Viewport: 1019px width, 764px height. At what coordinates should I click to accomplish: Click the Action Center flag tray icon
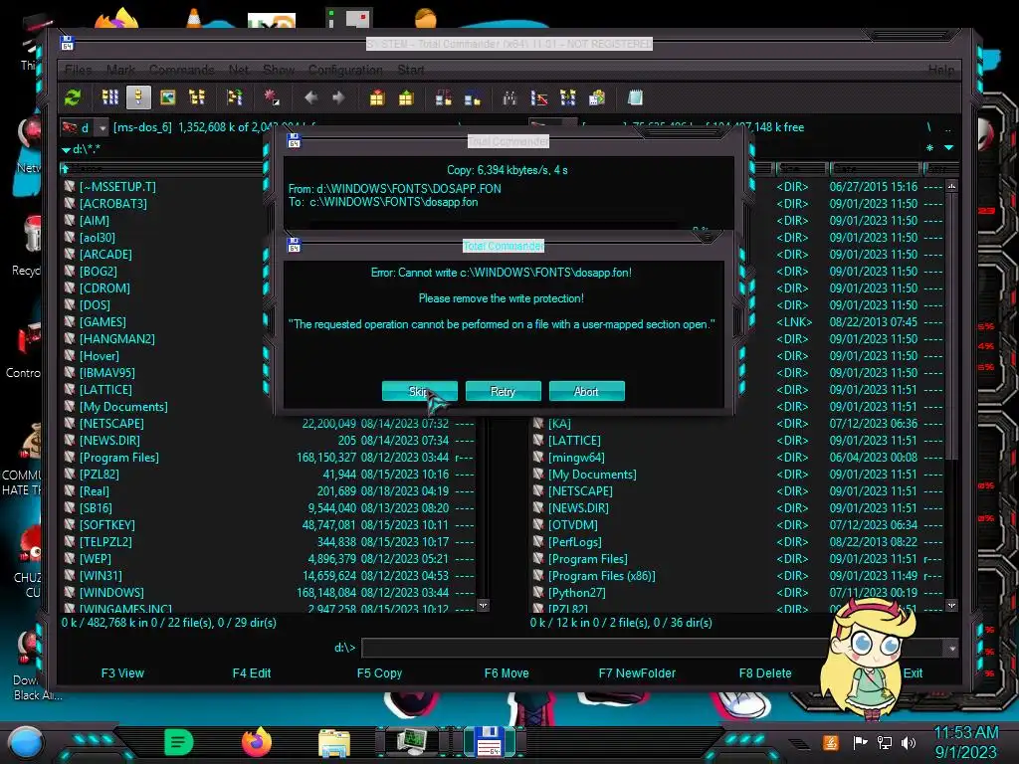[x=860, y=742]
